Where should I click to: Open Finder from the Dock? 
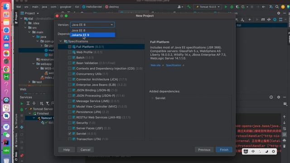[x=6, y=7]
